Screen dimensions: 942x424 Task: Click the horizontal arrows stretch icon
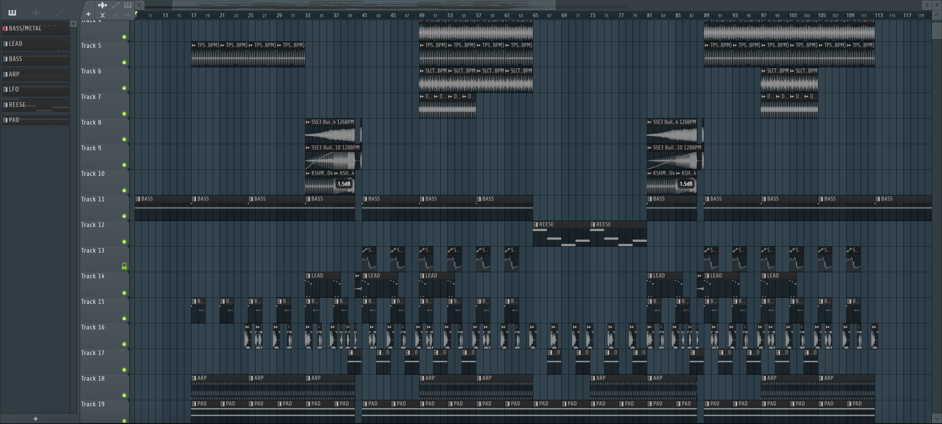128,15
